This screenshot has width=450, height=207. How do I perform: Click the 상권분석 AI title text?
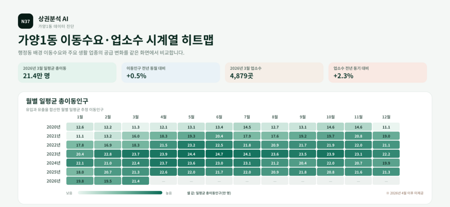[x=53, y=19]
